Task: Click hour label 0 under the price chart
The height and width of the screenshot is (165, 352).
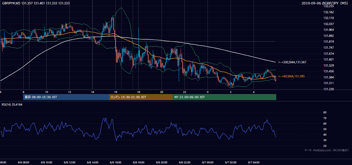Action: [208, 92]
